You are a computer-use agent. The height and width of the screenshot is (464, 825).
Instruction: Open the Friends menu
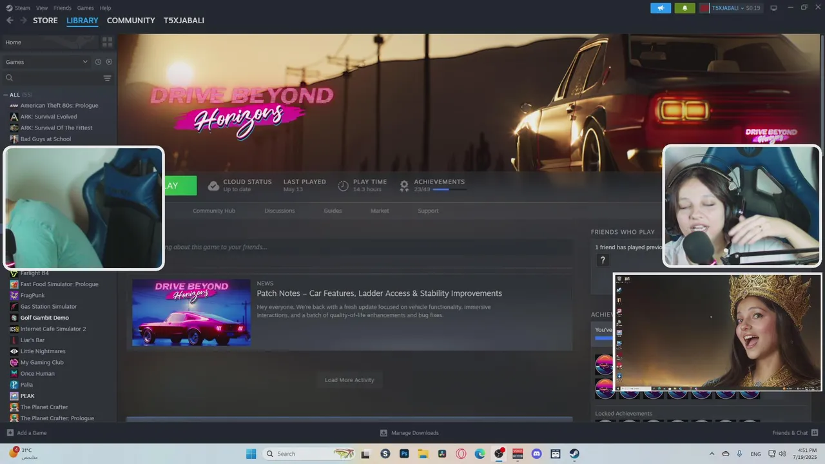tap(63, 8)
